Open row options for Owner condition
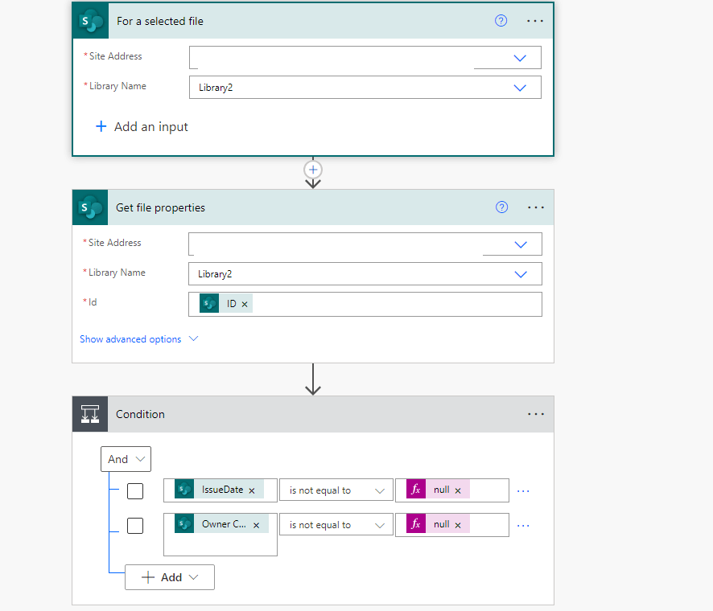 (523, 526)
